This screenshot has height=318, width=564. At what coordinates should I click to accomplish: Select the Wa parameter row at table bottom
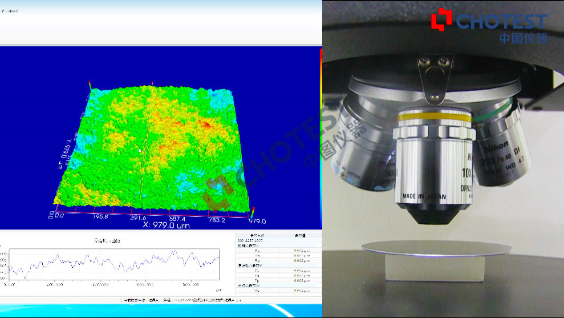(x=257, y=290)
